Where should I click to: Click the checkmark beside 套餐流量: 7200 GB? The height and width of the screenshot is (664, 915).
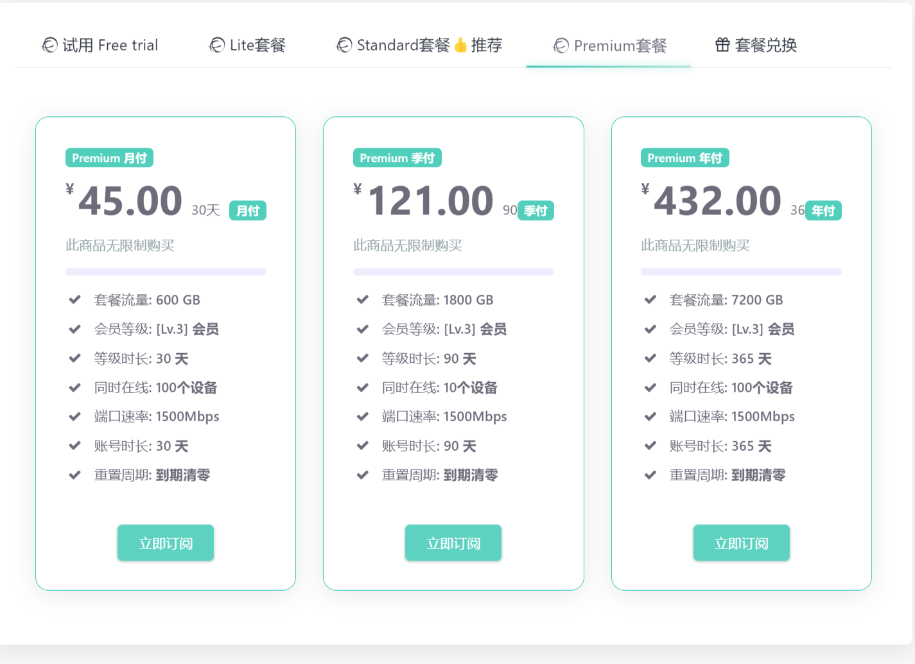click(650, 300)
